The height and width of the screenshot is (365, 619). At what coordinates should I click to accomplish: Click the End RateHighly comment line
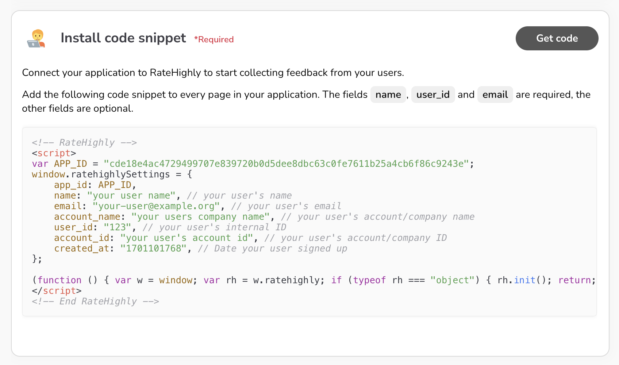[x=95, y=301]
